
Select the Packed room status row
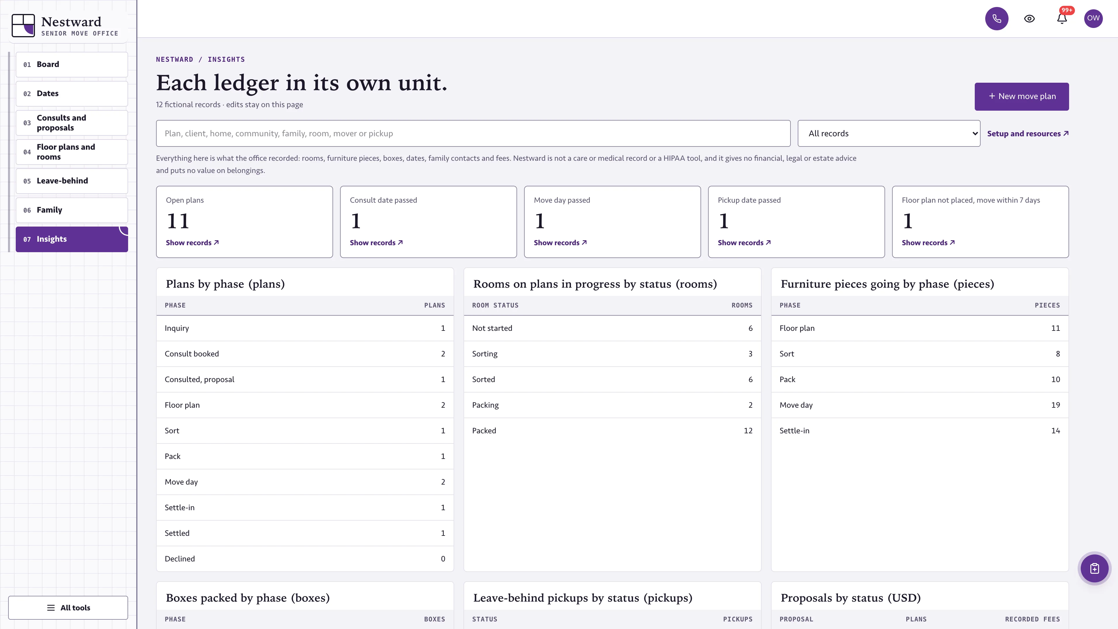tap(612, 431)
